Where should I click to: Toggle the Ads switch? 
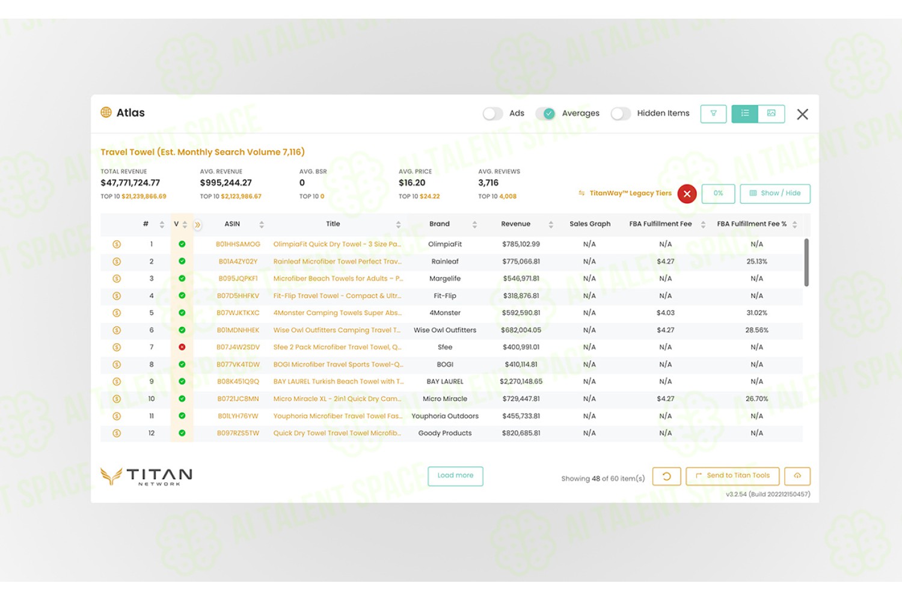(492, 114)
